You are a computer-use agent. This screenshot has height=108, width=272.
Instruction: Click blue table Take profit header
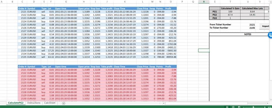click(107, 8)
